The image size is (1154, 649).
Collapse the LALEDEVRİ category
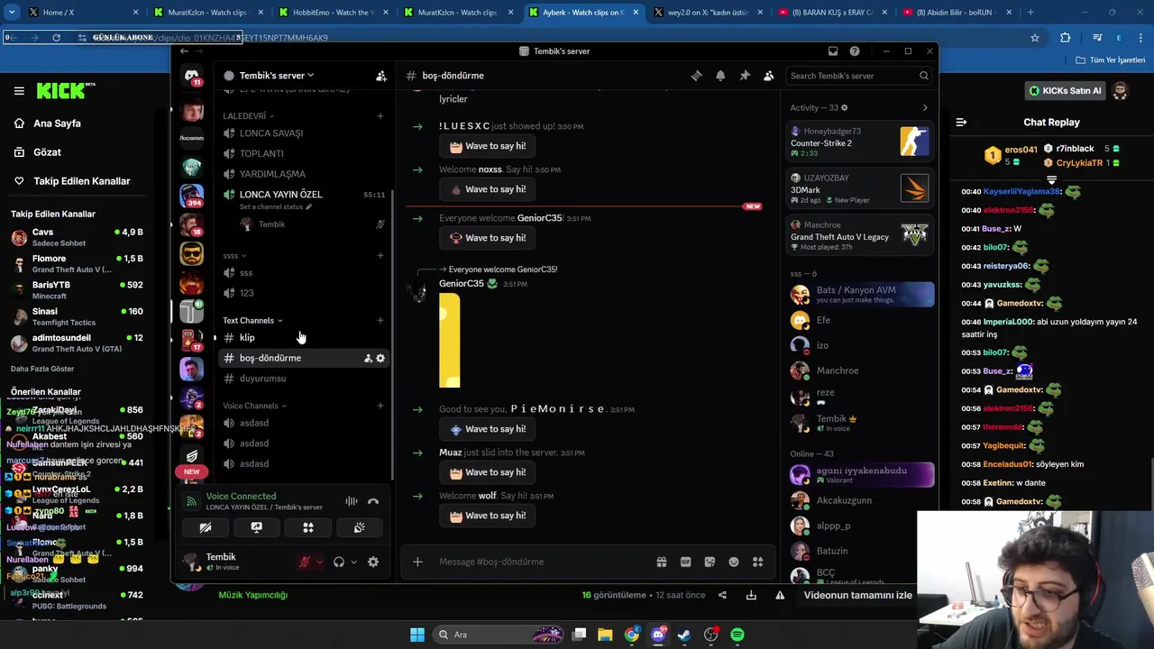click(248, 116)
